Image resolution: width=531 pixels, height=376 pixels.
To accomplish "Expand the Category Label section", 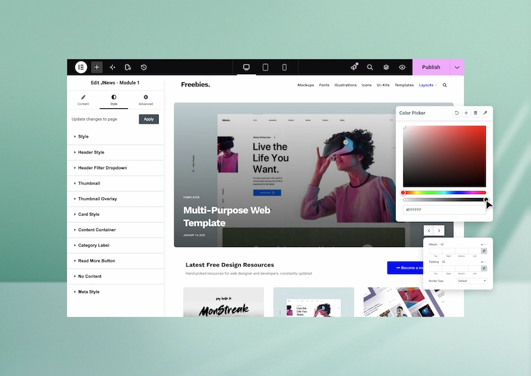I will click(x=115, y=245).
